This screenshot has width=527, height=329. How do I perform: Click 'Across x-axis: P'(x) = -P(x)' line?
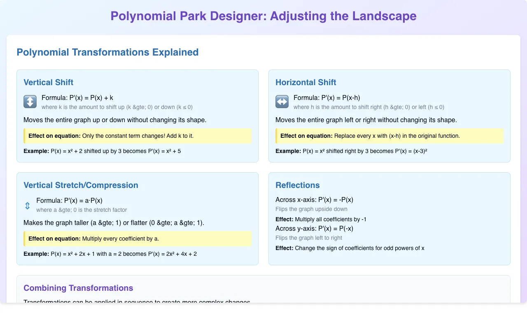click(314, 200)
